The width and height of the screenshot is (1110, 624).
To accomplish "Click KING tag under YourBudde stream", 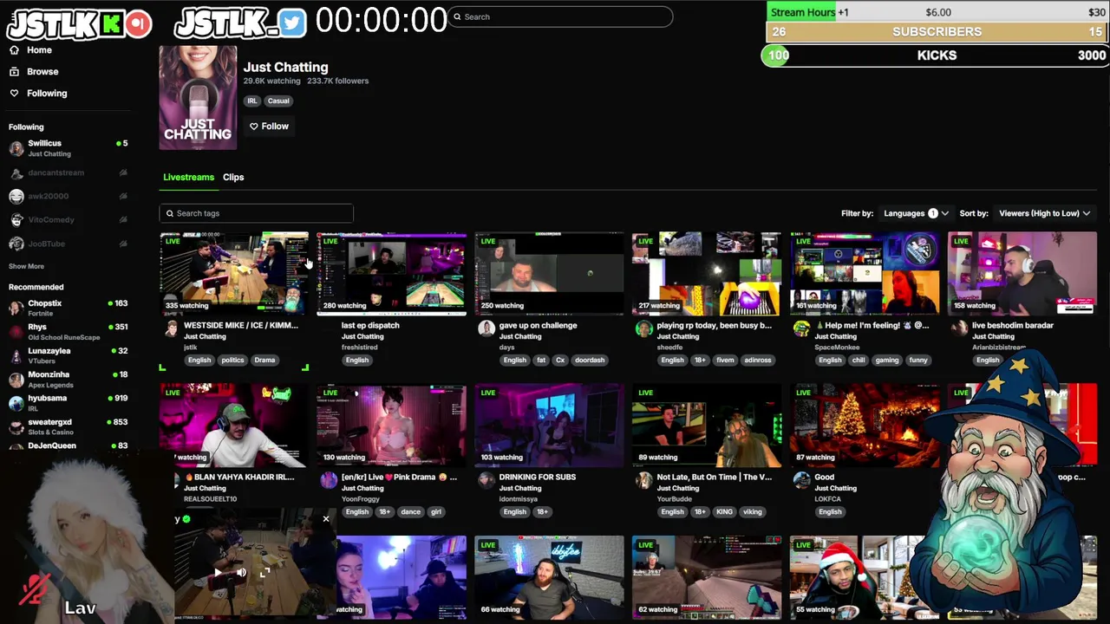I will pos(724,511).
